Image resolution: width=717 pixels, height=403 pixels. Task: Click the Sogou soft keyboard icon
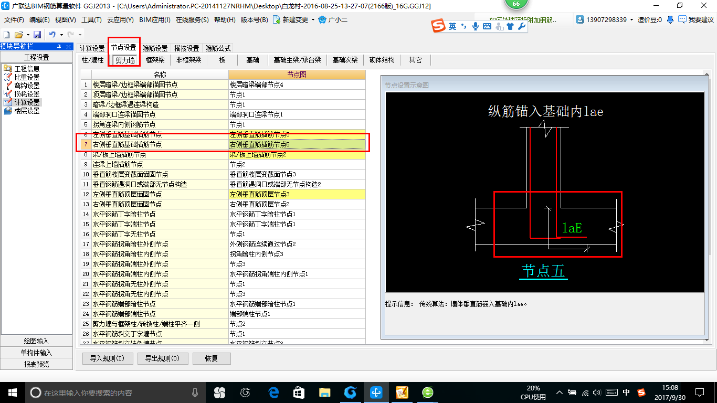pyautogui.click(x=487, y=26)
